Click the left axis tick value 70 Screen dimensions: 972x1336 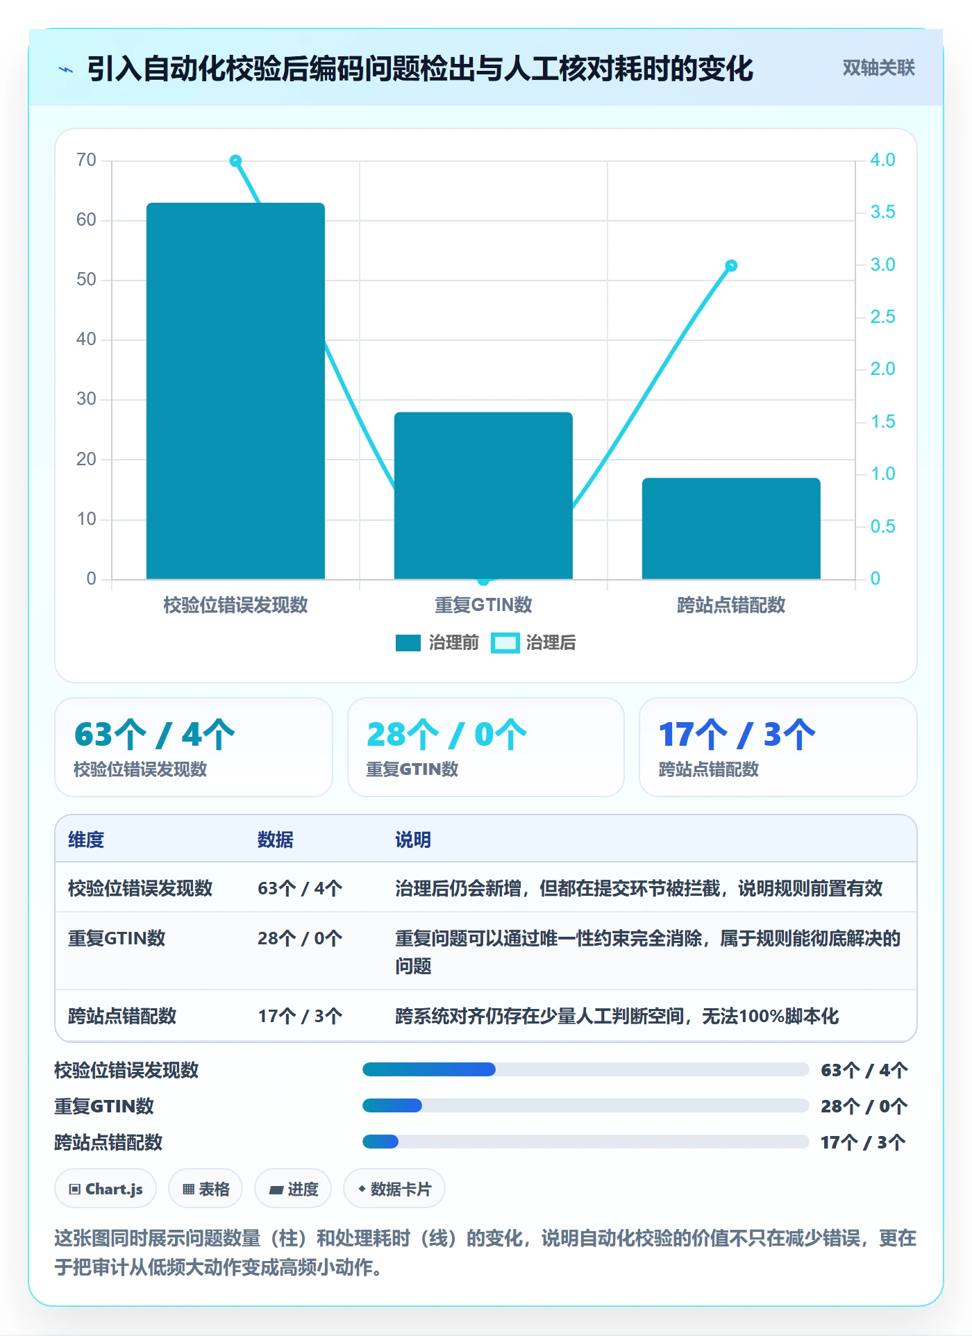click(87, 160)
